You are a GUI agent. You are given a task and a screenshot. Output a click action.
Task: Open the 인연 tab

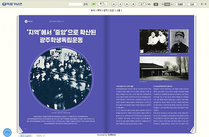[x=112, y=10]
